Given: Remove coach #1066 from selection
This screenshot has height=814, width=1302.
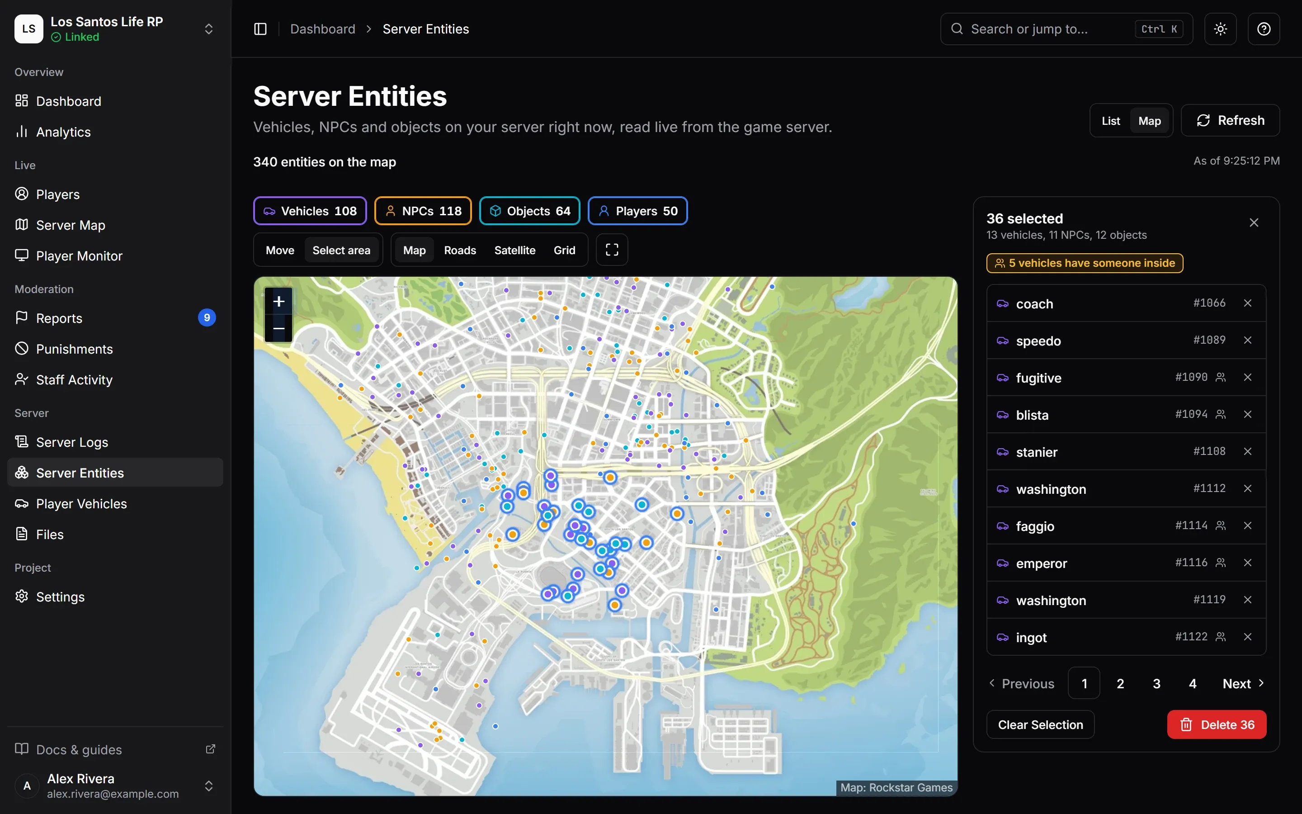Looking at the screenshot, I should [1248, 303].
